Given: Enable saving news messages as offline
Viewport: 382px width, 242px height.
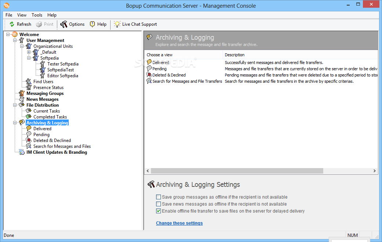Looking at the screenshot, I should [158, 204].
